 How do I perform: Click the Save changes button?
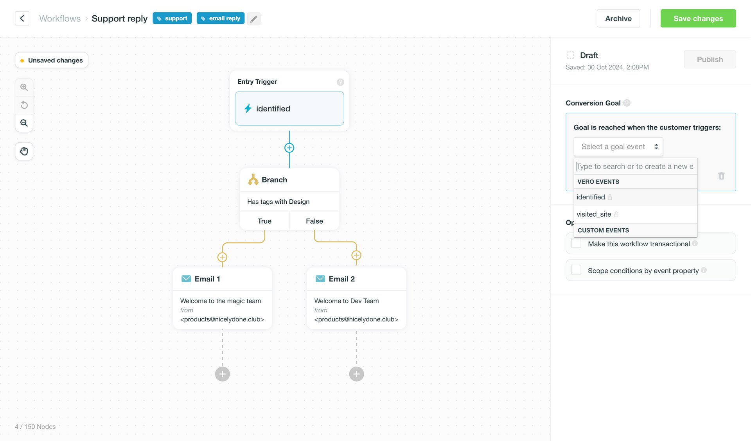[x=698, y=18]
